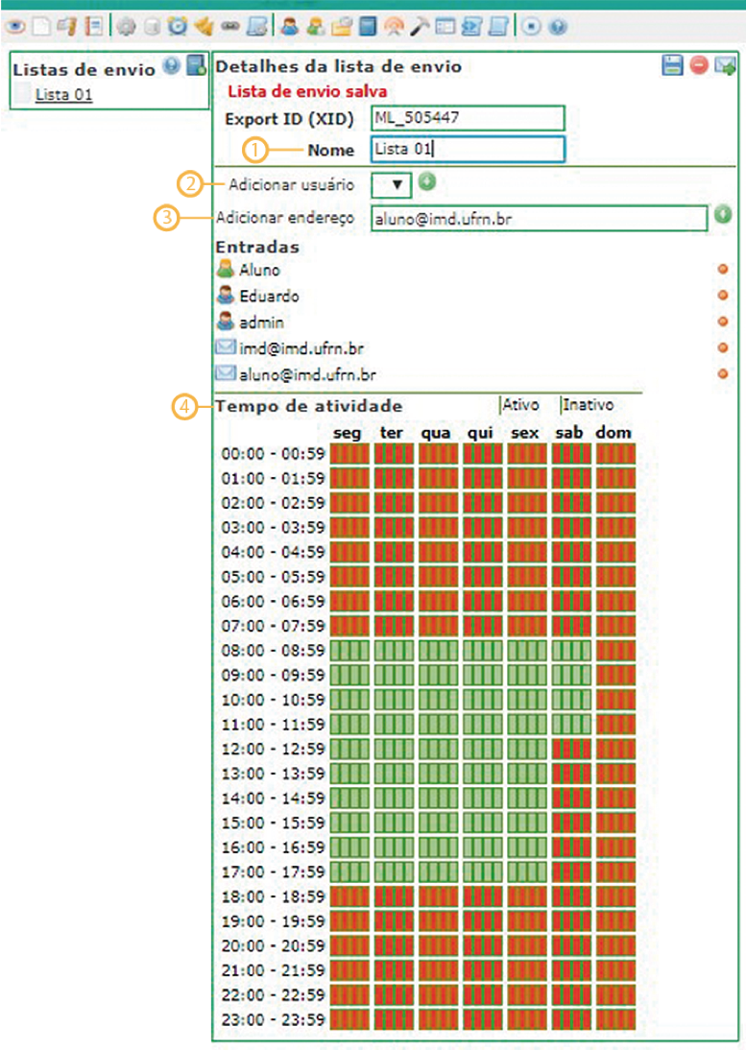Toggle qua 17:00 - 17:59 activity cell
The width and height of the screenshot is (746, 1051).
tap(439, 872)
